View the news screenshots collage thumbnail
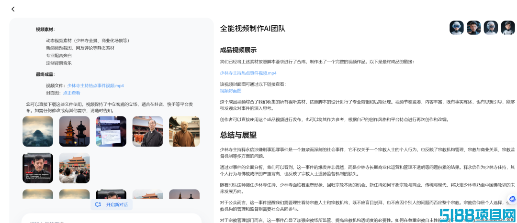This screenshot has height=223, width=517. (111, 131)
